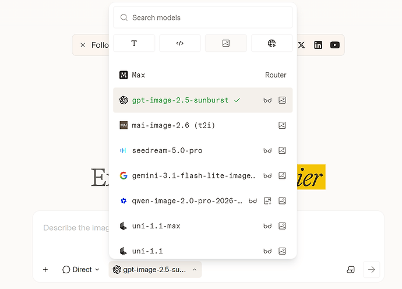Filter models by code category icon
402x289 pixels.
click(179, 43)
